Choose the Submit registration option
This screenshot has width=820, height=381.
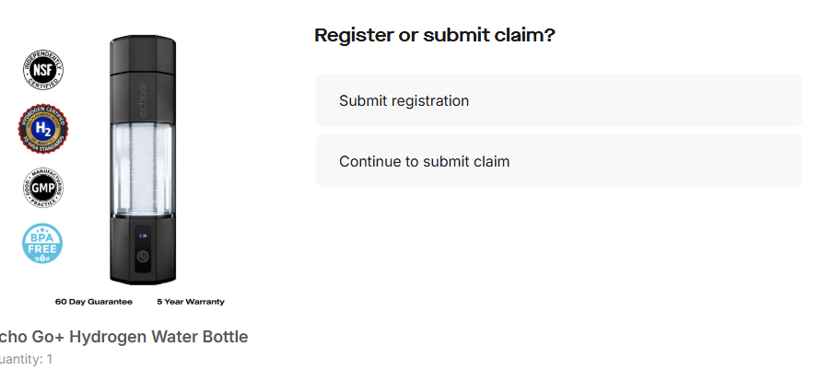click(559, 100)
